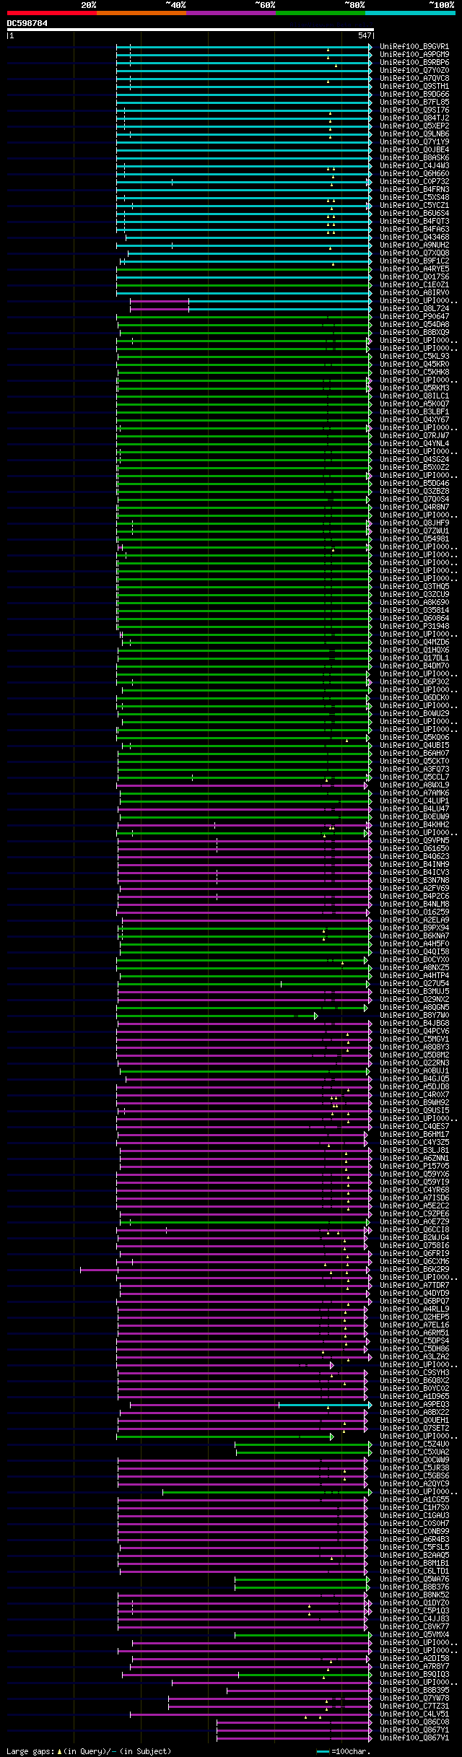Click the purple ~60% identity color bar

tap(230, 13)
